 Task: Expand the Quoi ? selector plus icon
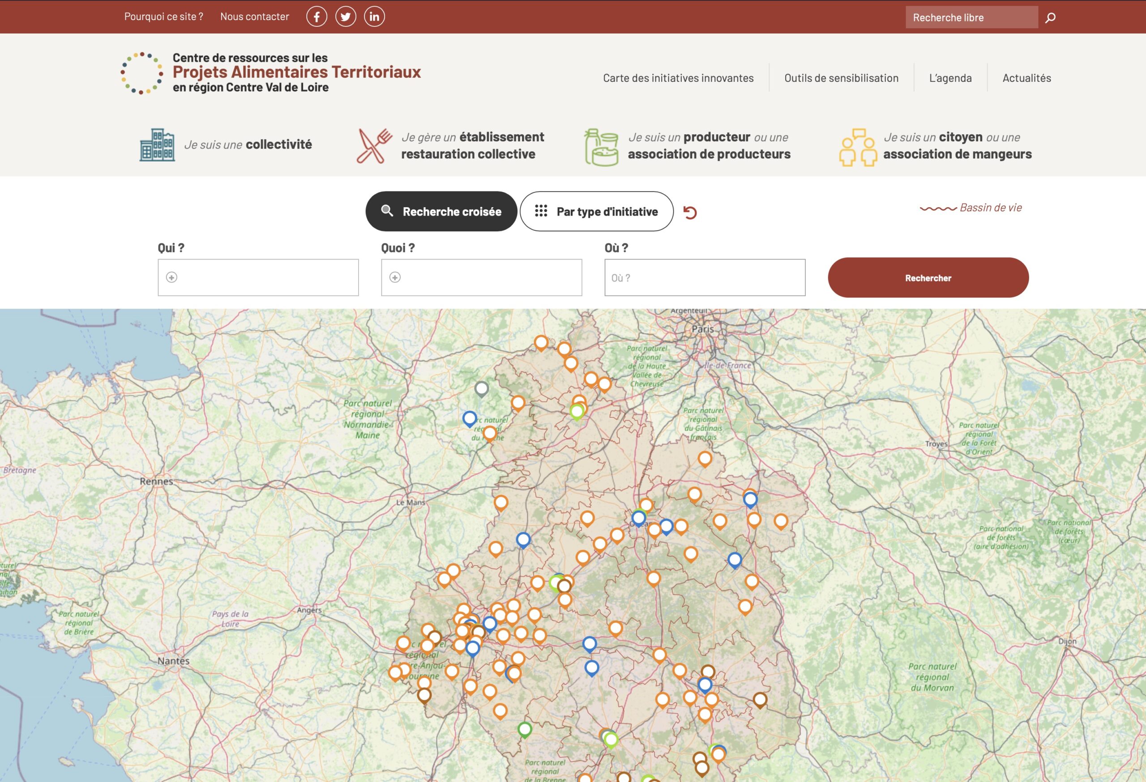pos(395,277)
